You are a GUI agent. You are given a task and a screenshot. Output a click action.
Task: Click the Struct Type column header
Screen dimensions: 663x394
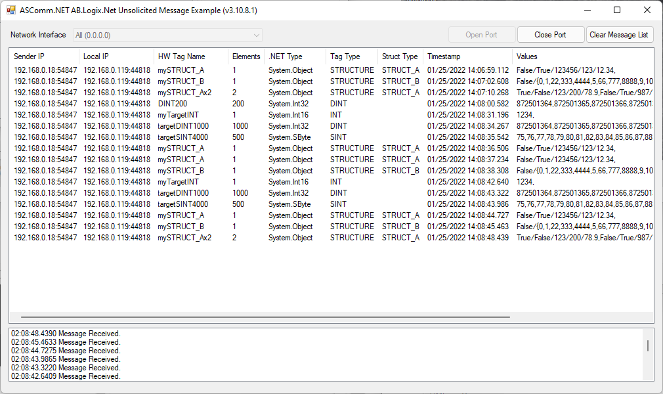pyautogui.click(x=397, y=56)
